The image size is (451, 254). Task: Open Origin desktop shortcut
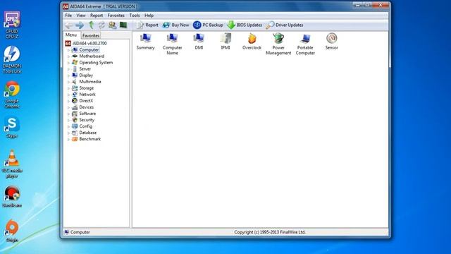tap(12, 231)
